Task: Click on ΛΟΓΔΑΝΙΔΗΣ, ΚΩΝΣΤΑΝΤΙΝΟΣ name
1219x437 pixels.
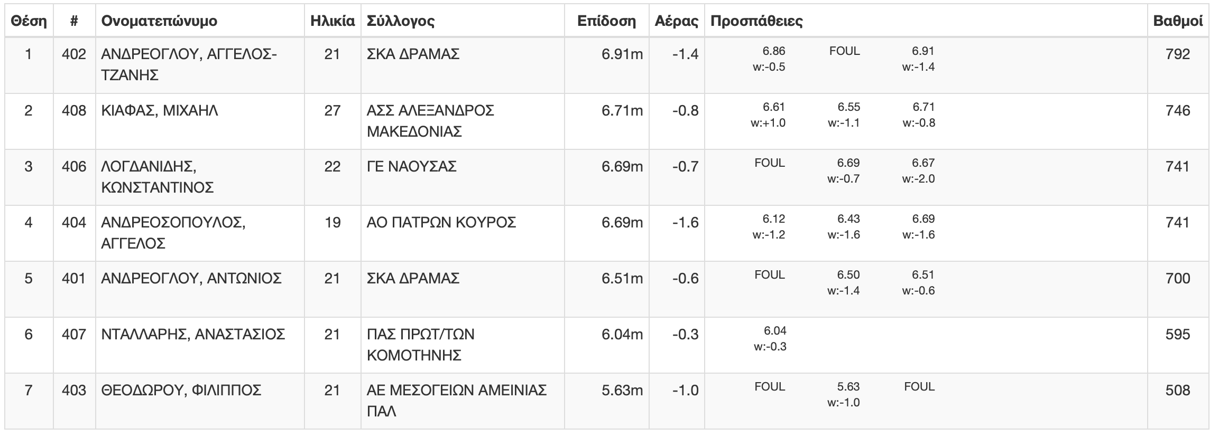Action: (158, 177)
